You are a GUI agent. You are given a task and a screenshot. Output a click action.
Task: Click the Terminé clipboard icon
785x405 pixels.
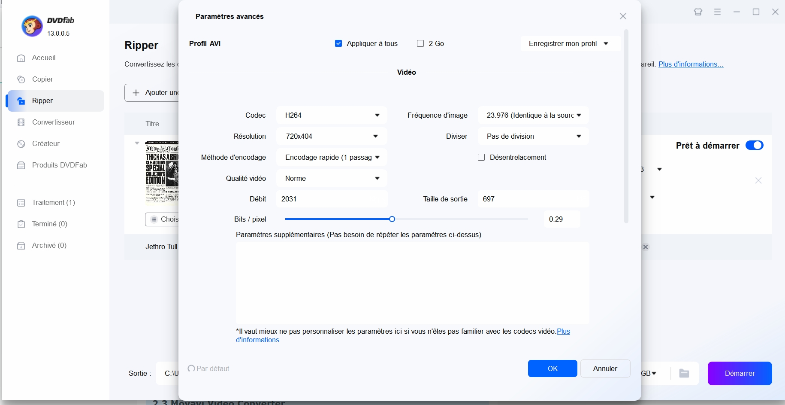pyautogui.click(x=21, y=224)
